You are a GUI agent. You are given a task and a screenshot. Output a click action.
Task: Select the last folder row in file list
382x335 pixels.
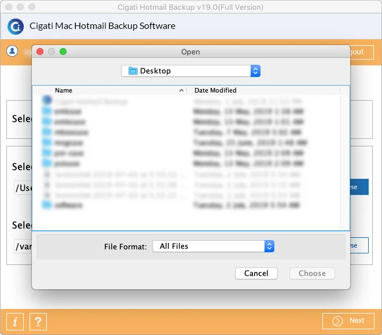[x=186, y=205]
